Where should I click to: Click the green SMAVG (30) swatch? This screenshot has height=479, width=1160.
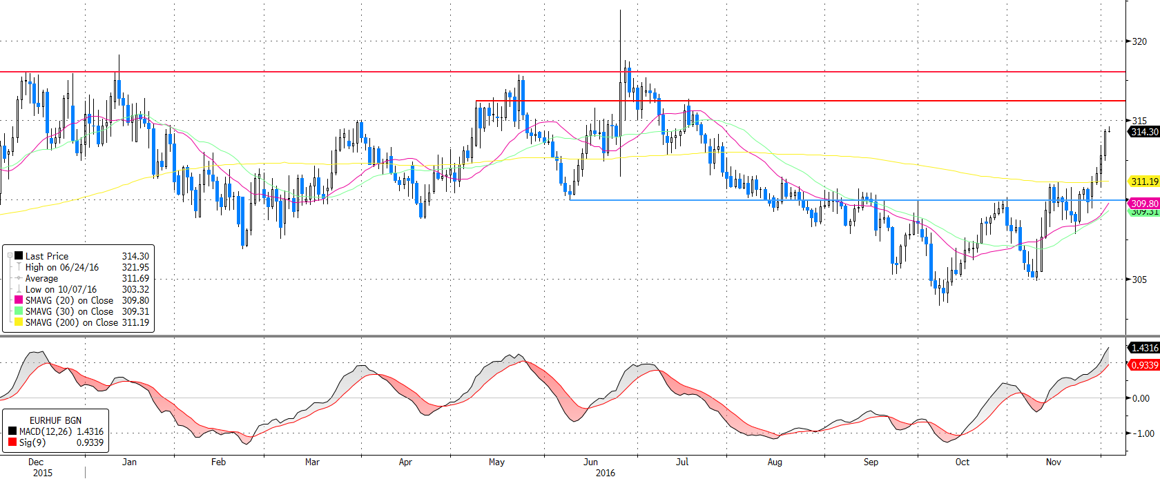click(19, 311)
